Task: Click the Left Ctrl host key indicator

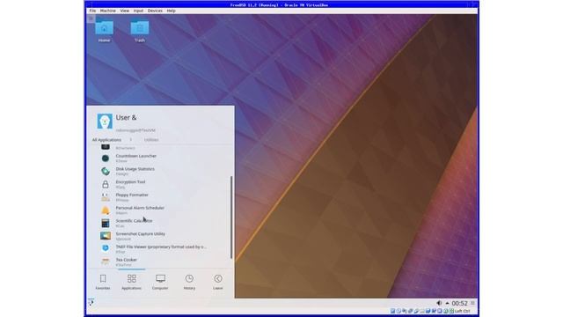Action: (x=463, y=311)
